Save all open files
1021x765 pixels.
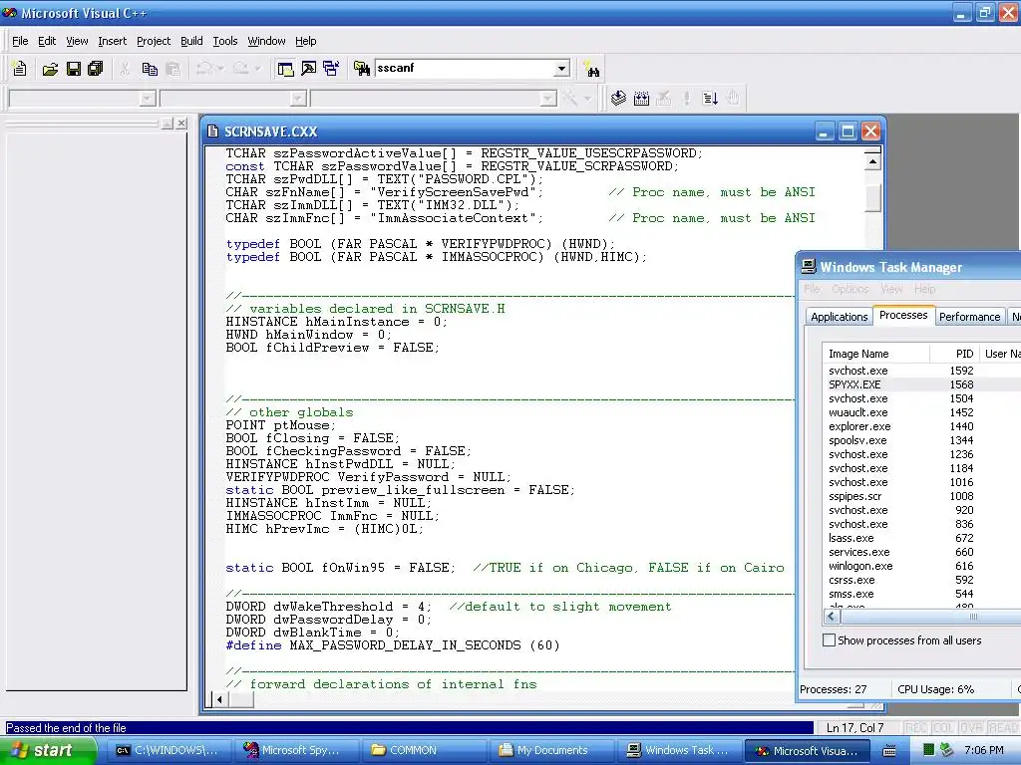[96, 69]
